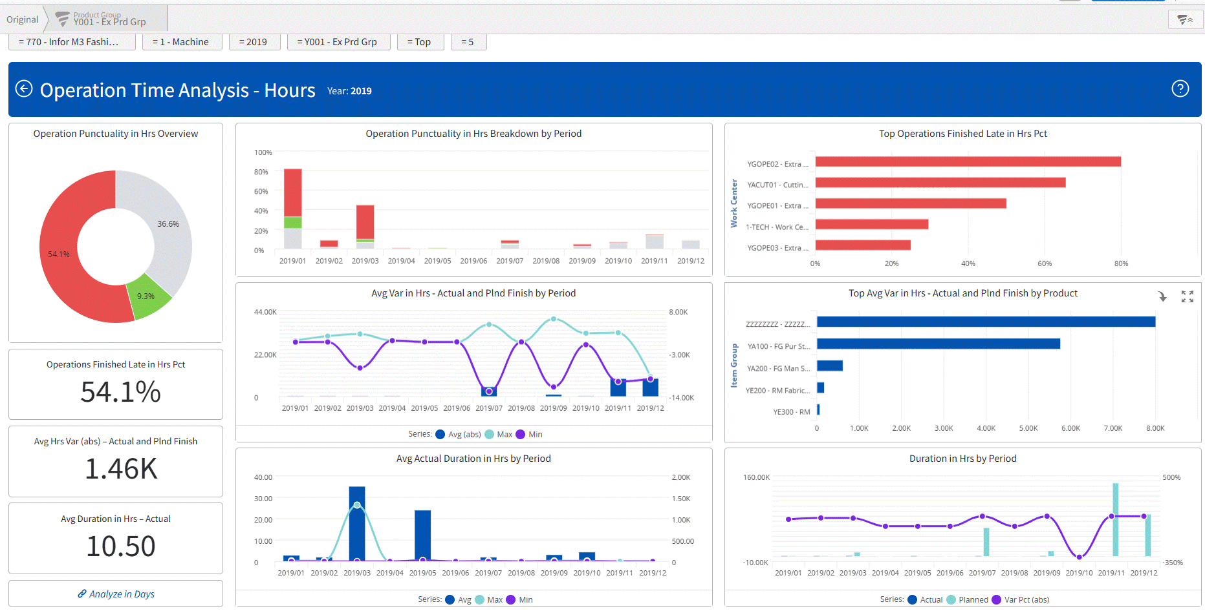Viewport: 1205px width, 611px height.
Task: Maximize the Top Avg Var by Product chart
Action: click(1187, 296)
